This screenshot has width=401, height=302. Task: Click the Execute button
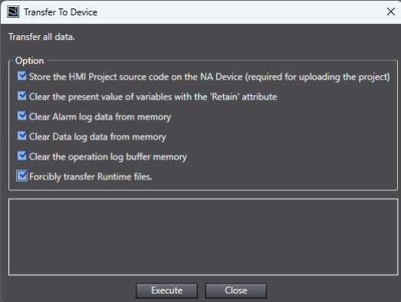pyautogui.click(x=166, y=291)
